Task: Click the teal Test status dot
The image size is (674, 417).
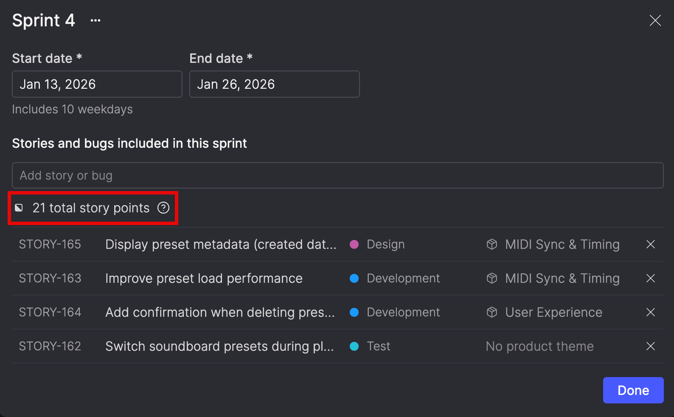Action: pos(354,346)
